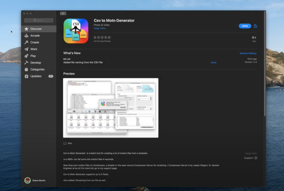Click Steve Martin's profile avatar
Viewport: 284px width, 191px height.
tap(28, 180)
